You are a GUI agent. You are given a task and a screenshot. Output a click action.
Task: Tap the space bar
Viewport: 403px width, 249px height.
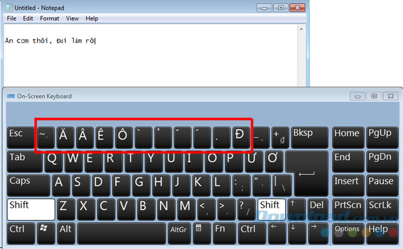coord(122,233)
